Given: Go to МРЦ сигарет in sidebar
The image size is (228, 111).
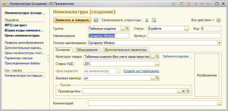Looking at the screenshot, I should [x=16, y=25].
